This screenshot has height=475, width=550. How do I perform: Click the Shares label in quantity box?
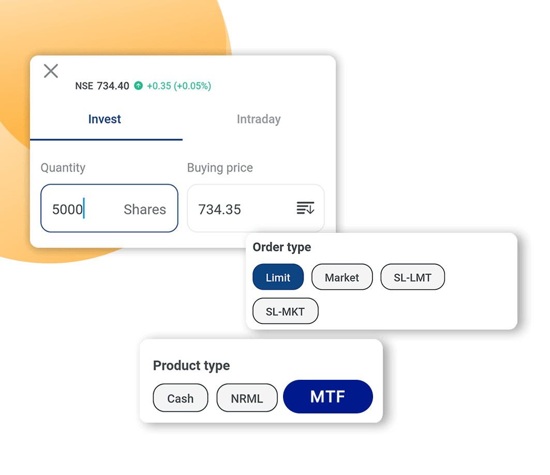coord(145,209)
